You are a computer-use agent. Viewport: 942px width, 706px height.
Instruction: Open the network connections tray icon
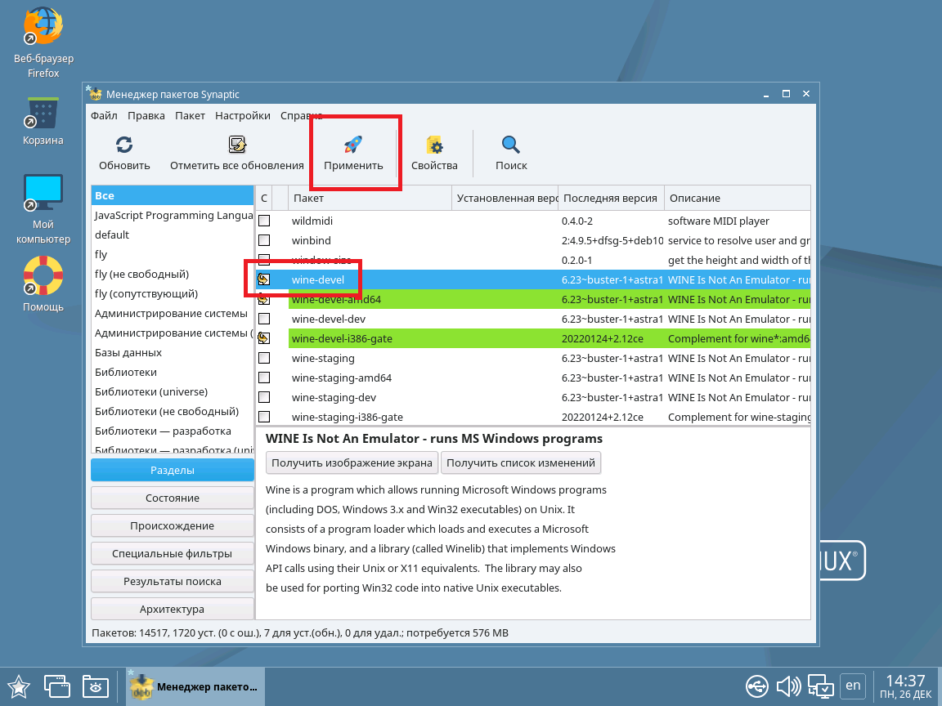click(x=820, y=686)
